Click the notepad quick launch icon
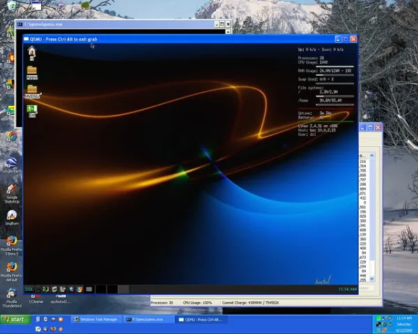 38,319
